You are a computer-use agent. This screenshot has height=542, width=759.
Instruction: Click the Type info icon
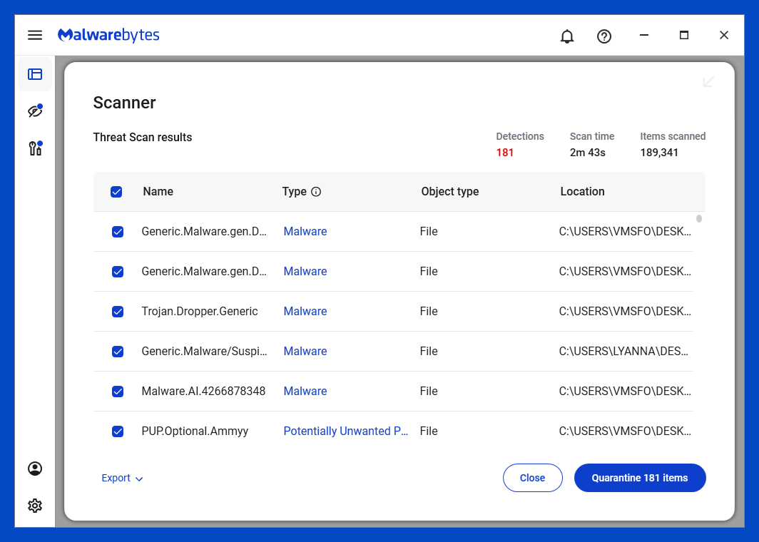point(316,192)
